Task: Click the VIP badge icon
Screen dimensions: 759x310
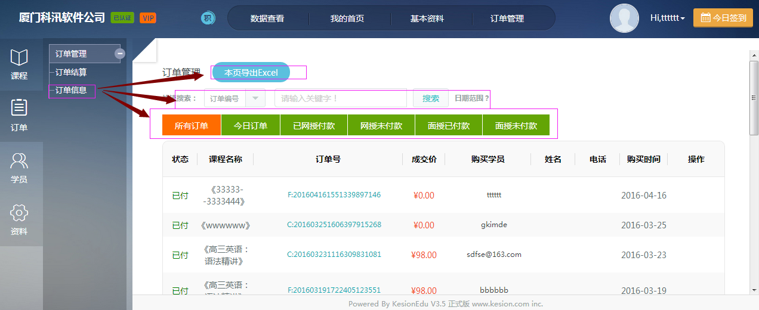Action: point(148,18)
